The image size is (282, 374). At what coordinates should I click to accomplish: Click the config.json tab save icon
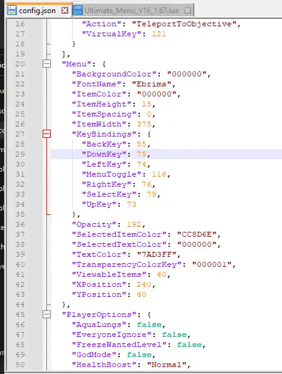point(12,10)
